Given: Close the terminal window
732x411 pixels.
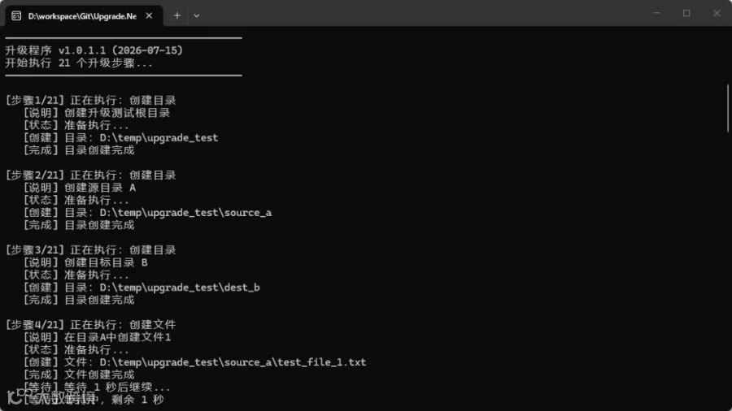Looking at the screenshot, I should click(717, 13).
